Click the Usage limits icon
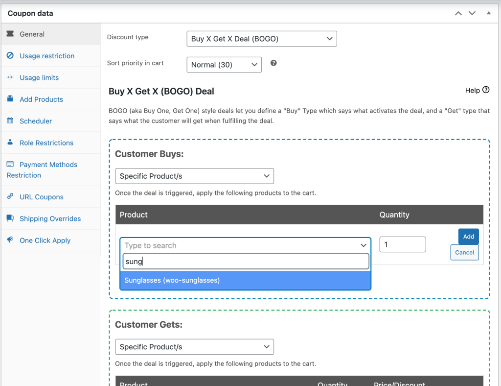The width and height of the screenshot is (501, 386). click(10, 77)
